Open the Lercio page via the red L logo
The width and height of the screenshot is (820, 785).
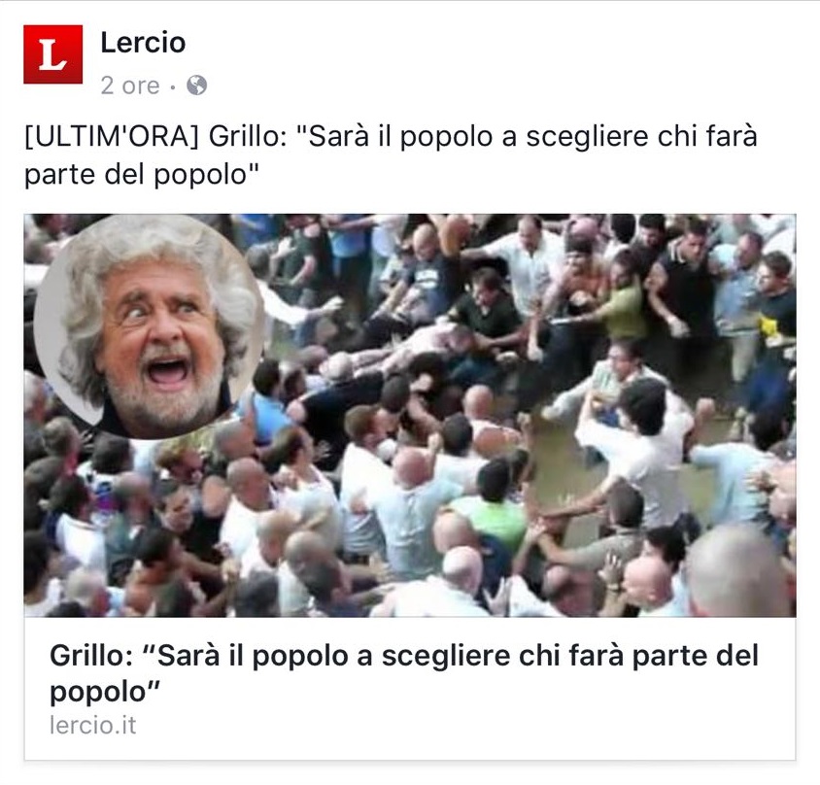tap(52, 54)
